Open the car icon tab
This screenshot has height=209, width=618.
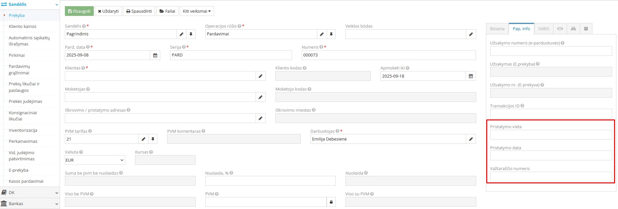tap(573, 29)
